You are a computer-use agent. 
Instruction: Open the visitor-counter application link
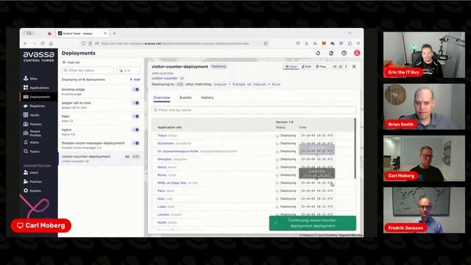click(x=165, y=78)
